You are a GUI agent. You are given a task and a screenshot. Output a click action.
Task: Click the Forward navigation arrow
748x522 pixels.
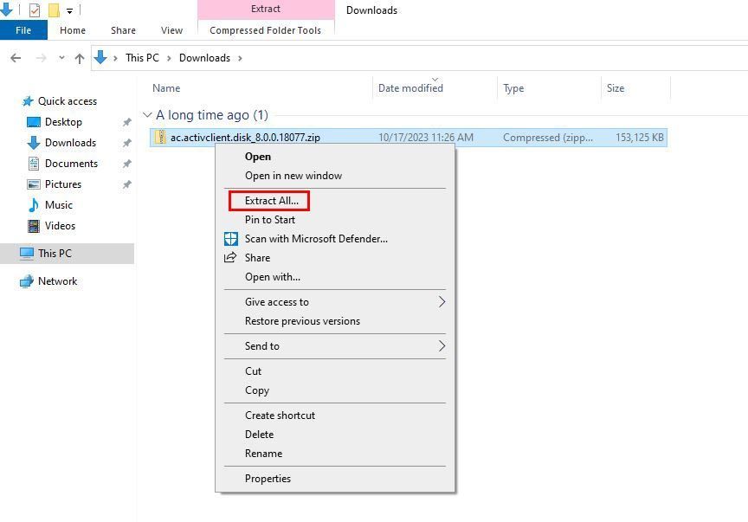(42, 58)
